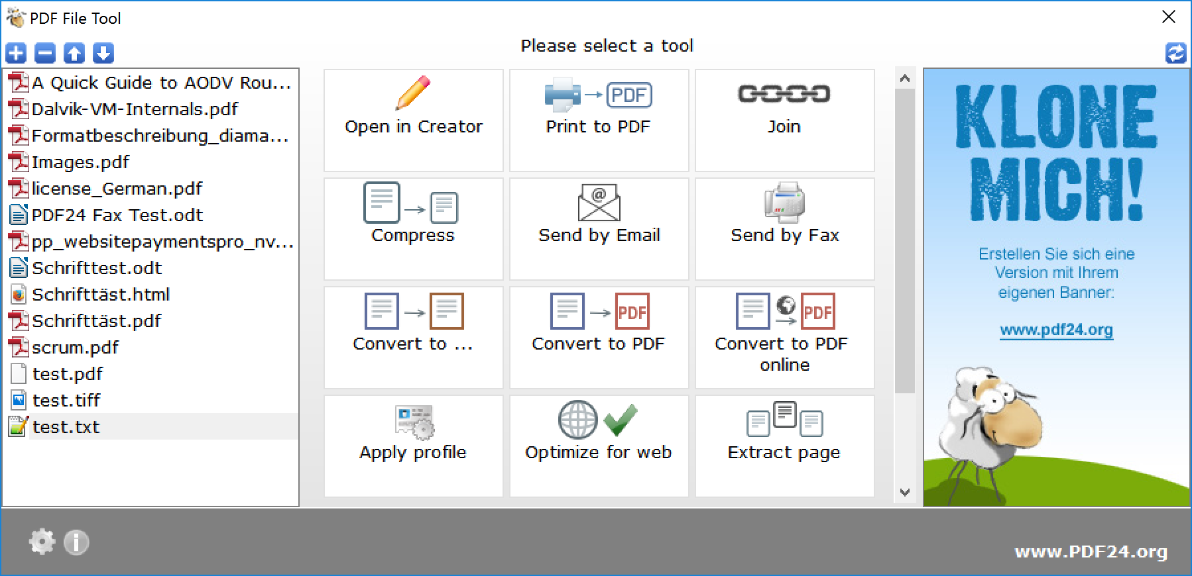
Task: Click the Convert to ... label
Action: (413, 344)
